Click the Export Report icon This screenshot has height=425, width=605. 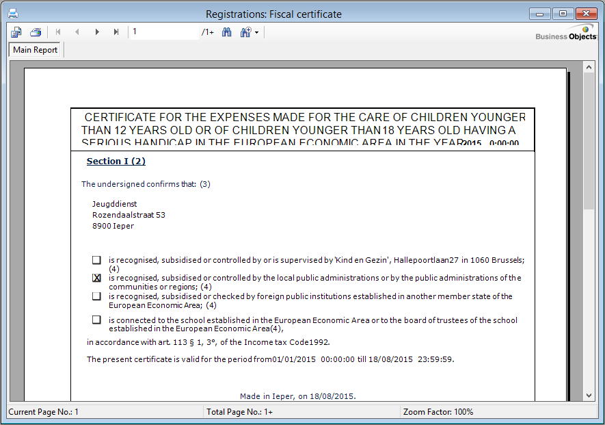[16, 32]
